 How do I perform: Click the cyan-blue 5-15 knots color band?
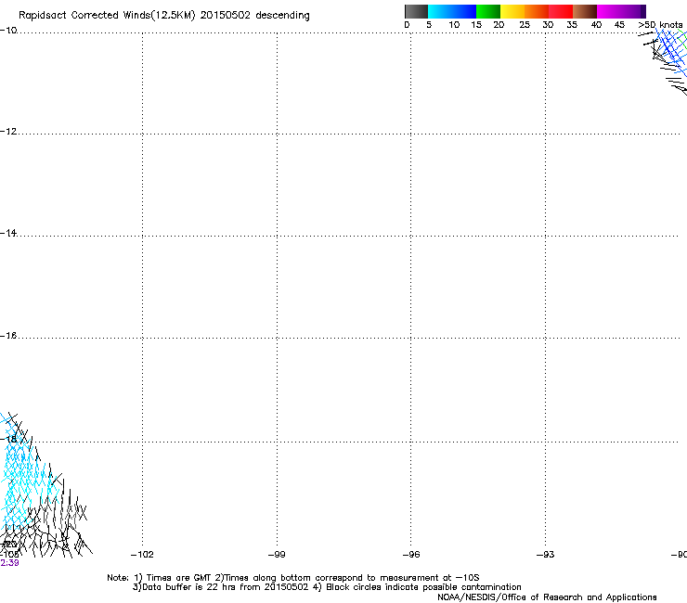(x=452, y=11)
